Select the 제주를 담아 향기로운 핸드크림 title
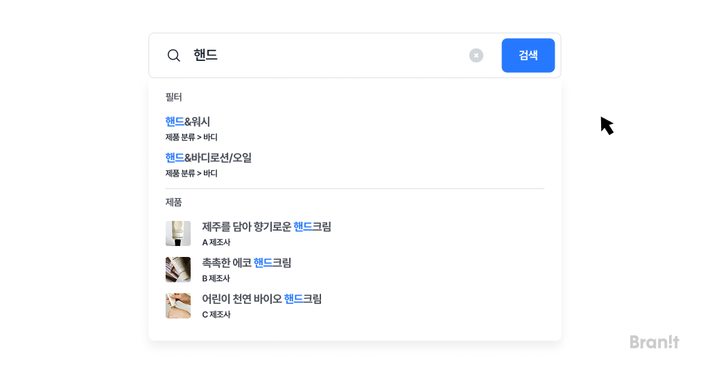Screen dimensions: 710x374 coord(266,226)
